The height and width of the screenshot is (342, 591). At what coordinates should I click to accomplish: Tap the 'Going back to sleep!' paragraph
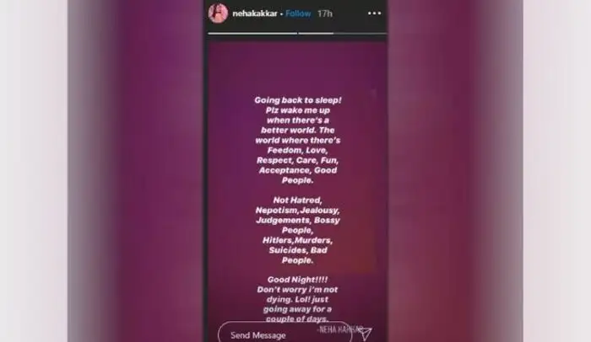click(x=298, y=140)
